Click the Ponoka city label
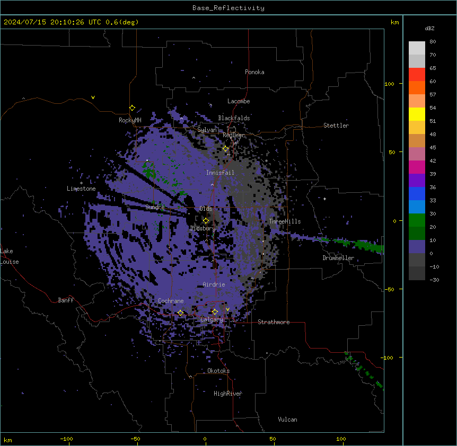This screenshot has height=446, width=457. (254, 72)
